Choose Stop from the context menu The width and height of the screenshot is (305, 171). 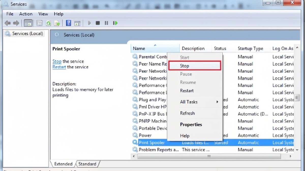pyautogui.click(x=185, y=66)
